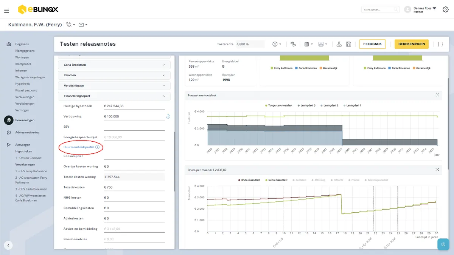Collapse the Financieringsopzet section
454x255 pixels.
tap(114, 96)
